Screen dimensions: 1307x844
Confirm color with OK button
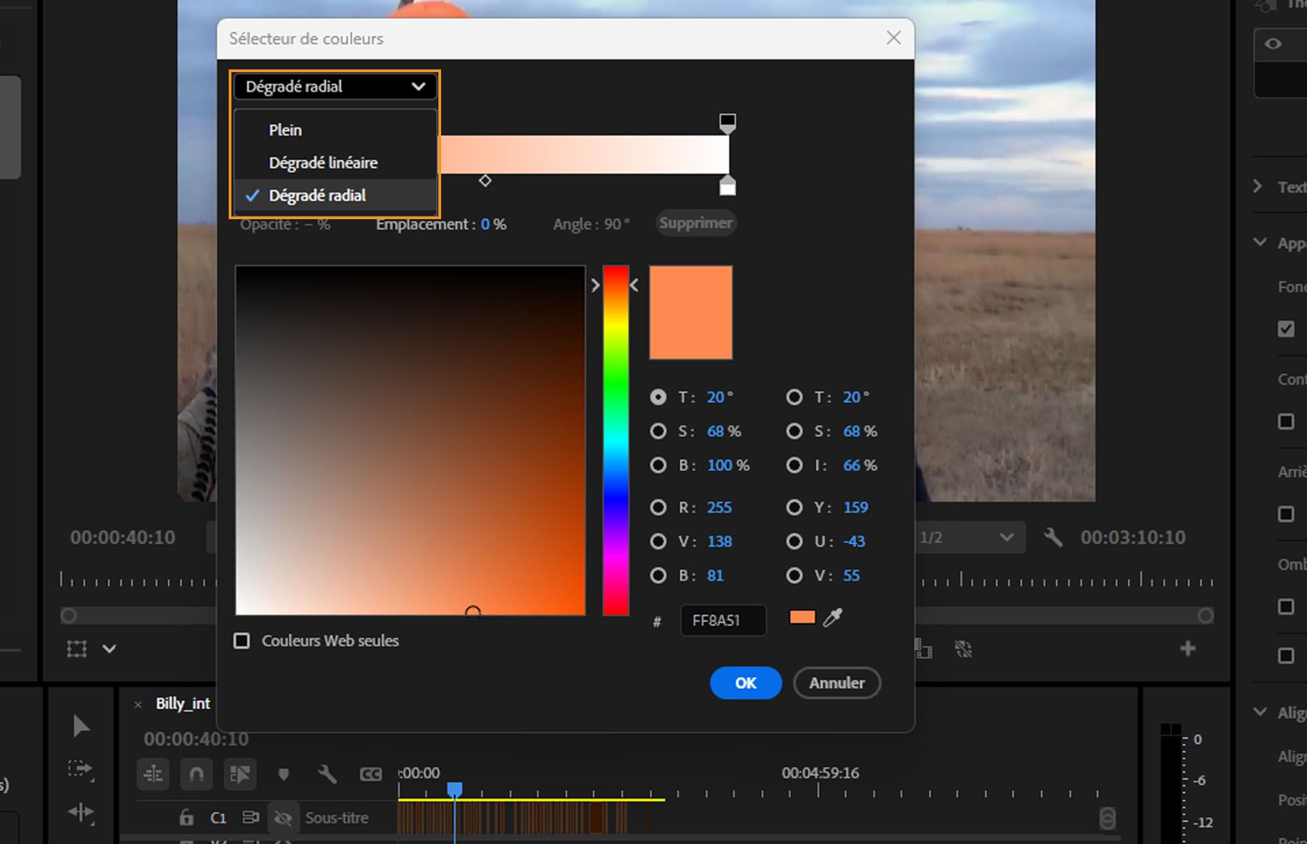point(745,683)
